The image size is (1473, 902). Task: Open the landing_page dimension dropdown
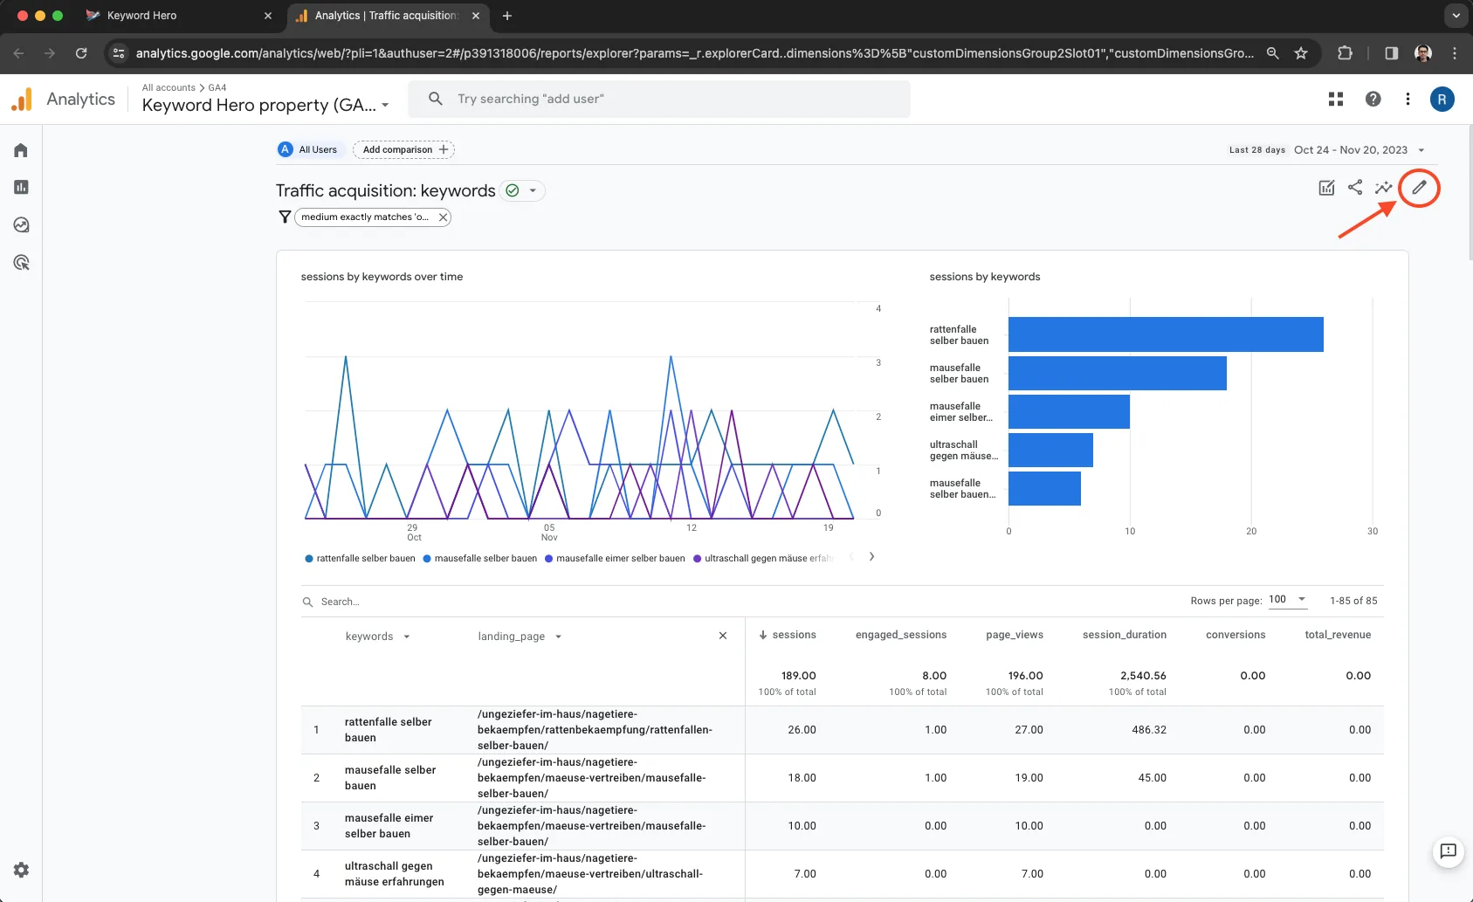pyautogui.click(x=520, y=637)
